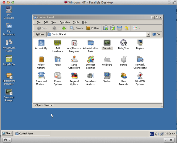Select My Documents desktop icon

(9, 29)
